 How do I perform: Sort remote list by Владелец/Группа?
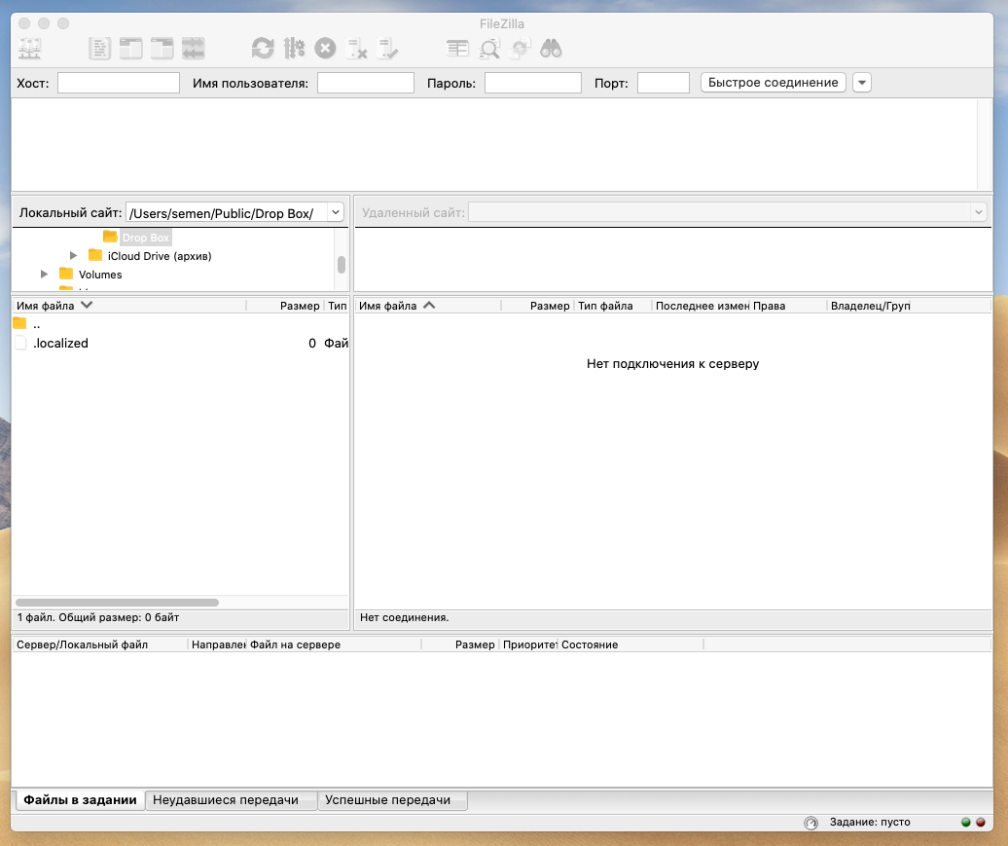point(870,306)
